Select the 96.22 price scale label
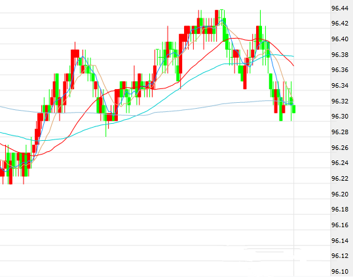Viewport: 353px width, 277px height. (340, 179)
